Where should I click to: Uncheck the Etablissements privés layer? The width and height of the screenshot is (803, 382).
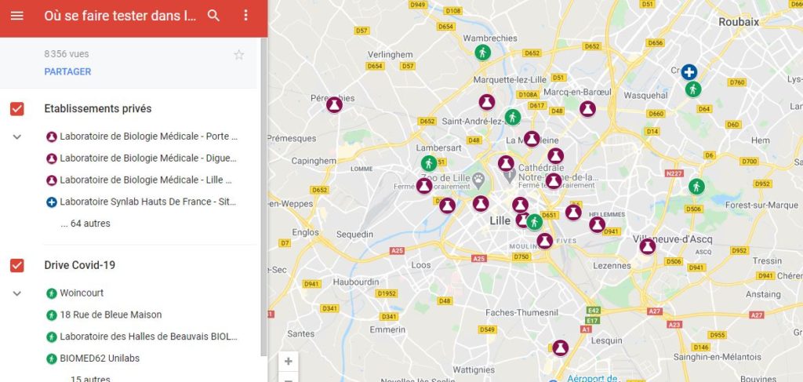pyautogui.click(x=17, y=108)
